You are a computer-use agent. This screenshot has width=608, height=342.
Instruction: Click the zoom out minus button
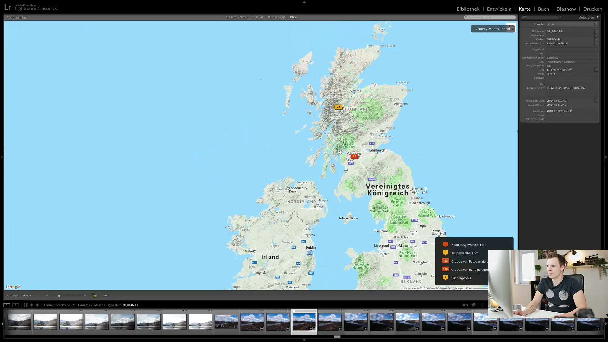coord(47,295)
